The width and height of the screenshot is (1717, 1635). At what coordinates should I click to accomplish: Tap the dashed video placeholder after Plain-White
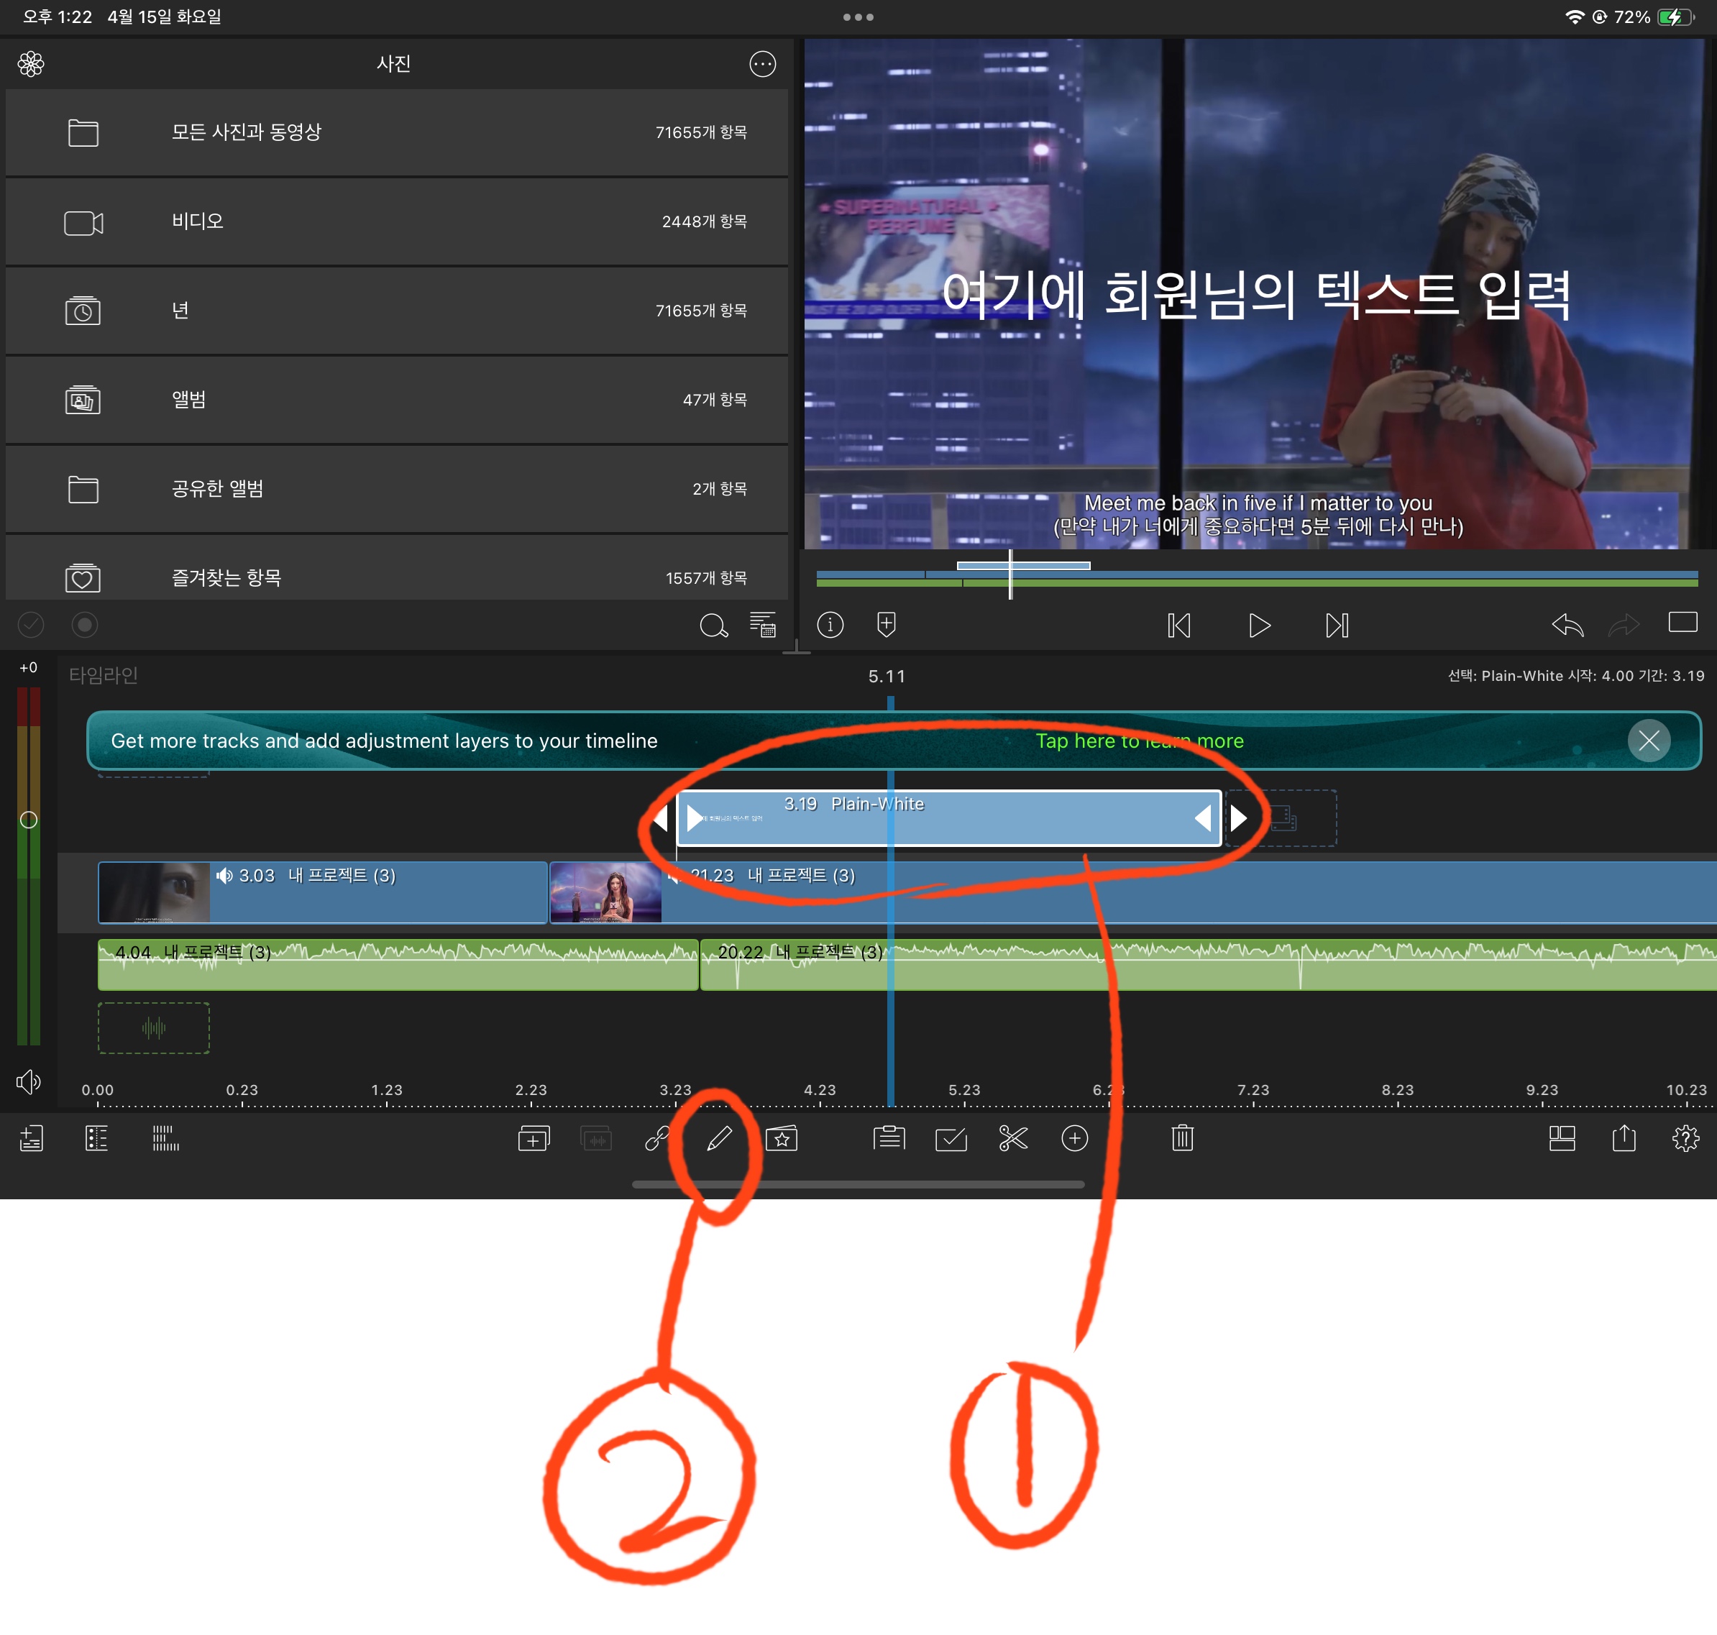click(x=1282, y=818)
